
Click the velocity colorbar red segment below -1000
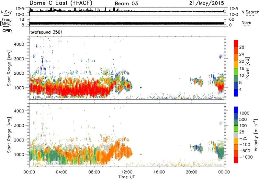(x=236, y=160)
